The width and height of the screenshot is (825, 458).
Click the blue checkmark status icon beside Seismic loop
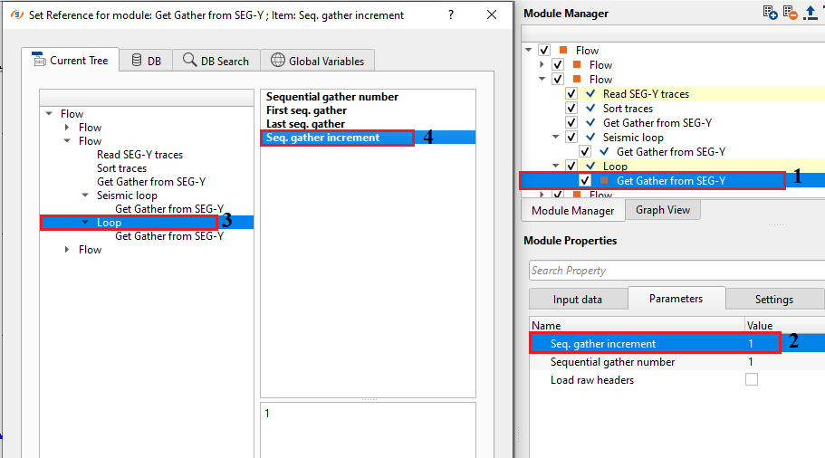point(590,138)
